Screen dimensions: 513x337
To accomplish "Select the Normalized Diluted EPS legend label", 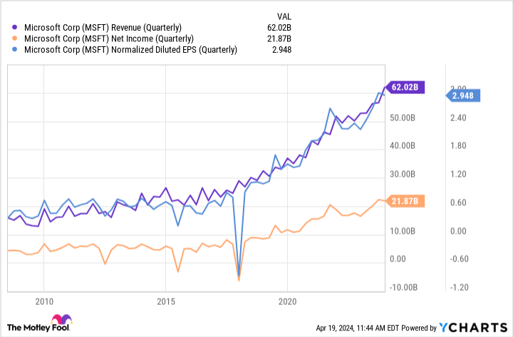I will click(131, 50).
